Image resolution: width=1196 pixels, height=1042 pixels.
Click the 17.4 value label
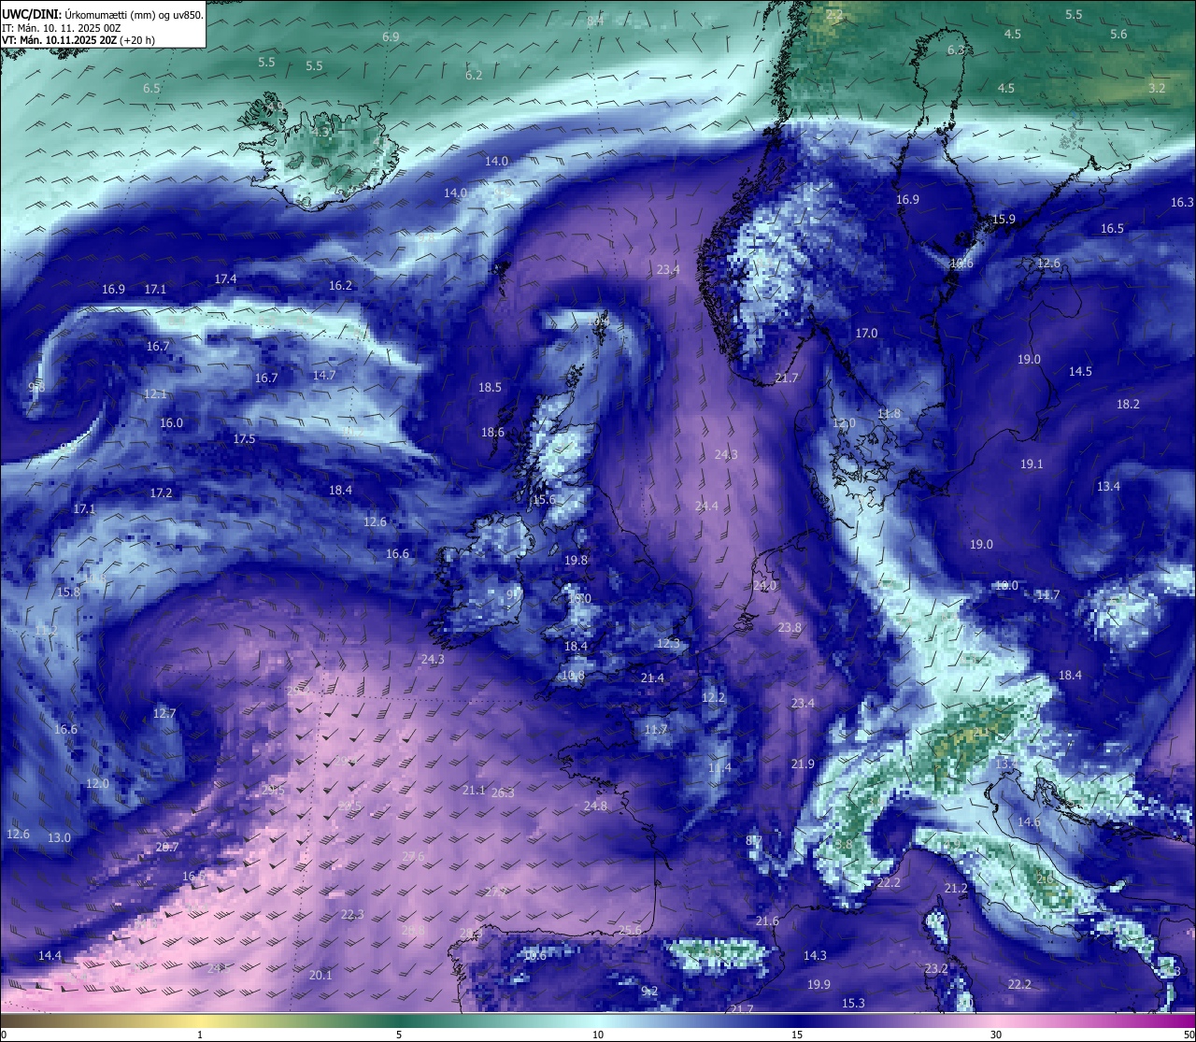point(225,278)
